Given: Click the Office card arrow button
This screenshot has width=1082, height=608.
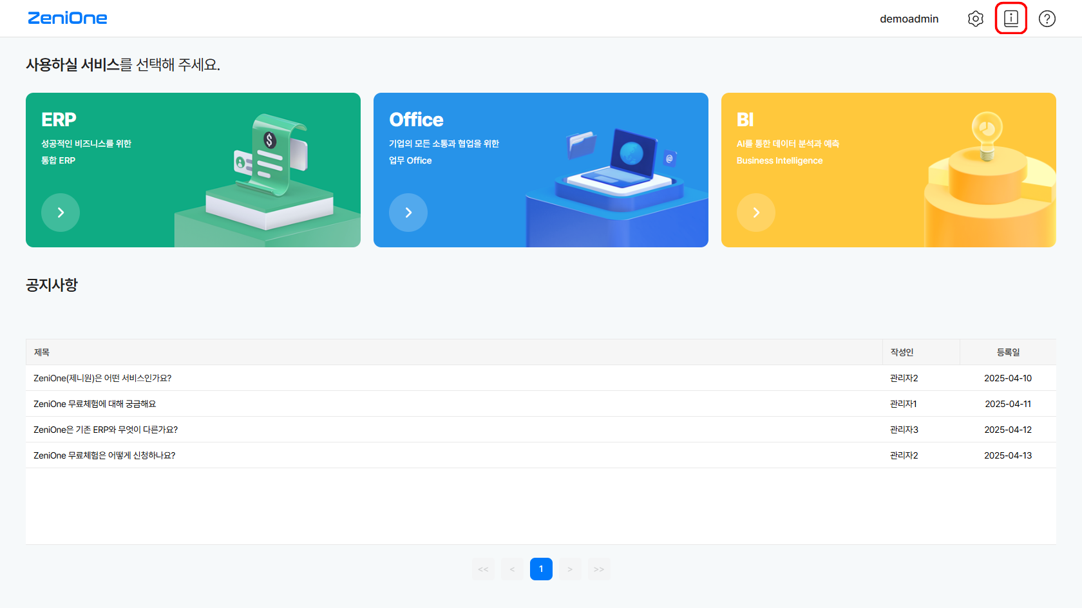Looking at the screenshot, I should [408, 213].
